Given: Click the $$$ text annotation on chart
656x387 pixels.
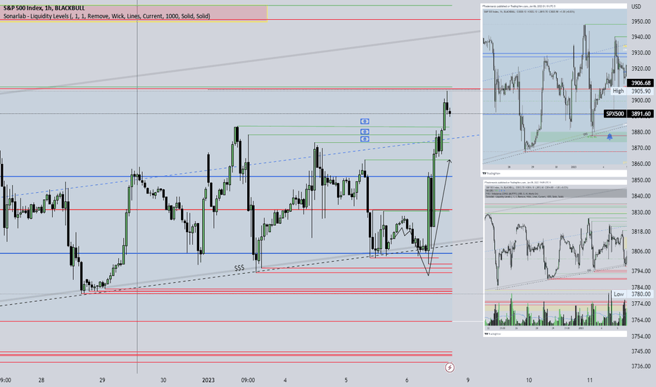Looking at the screenshot, I should click(239, 268).
